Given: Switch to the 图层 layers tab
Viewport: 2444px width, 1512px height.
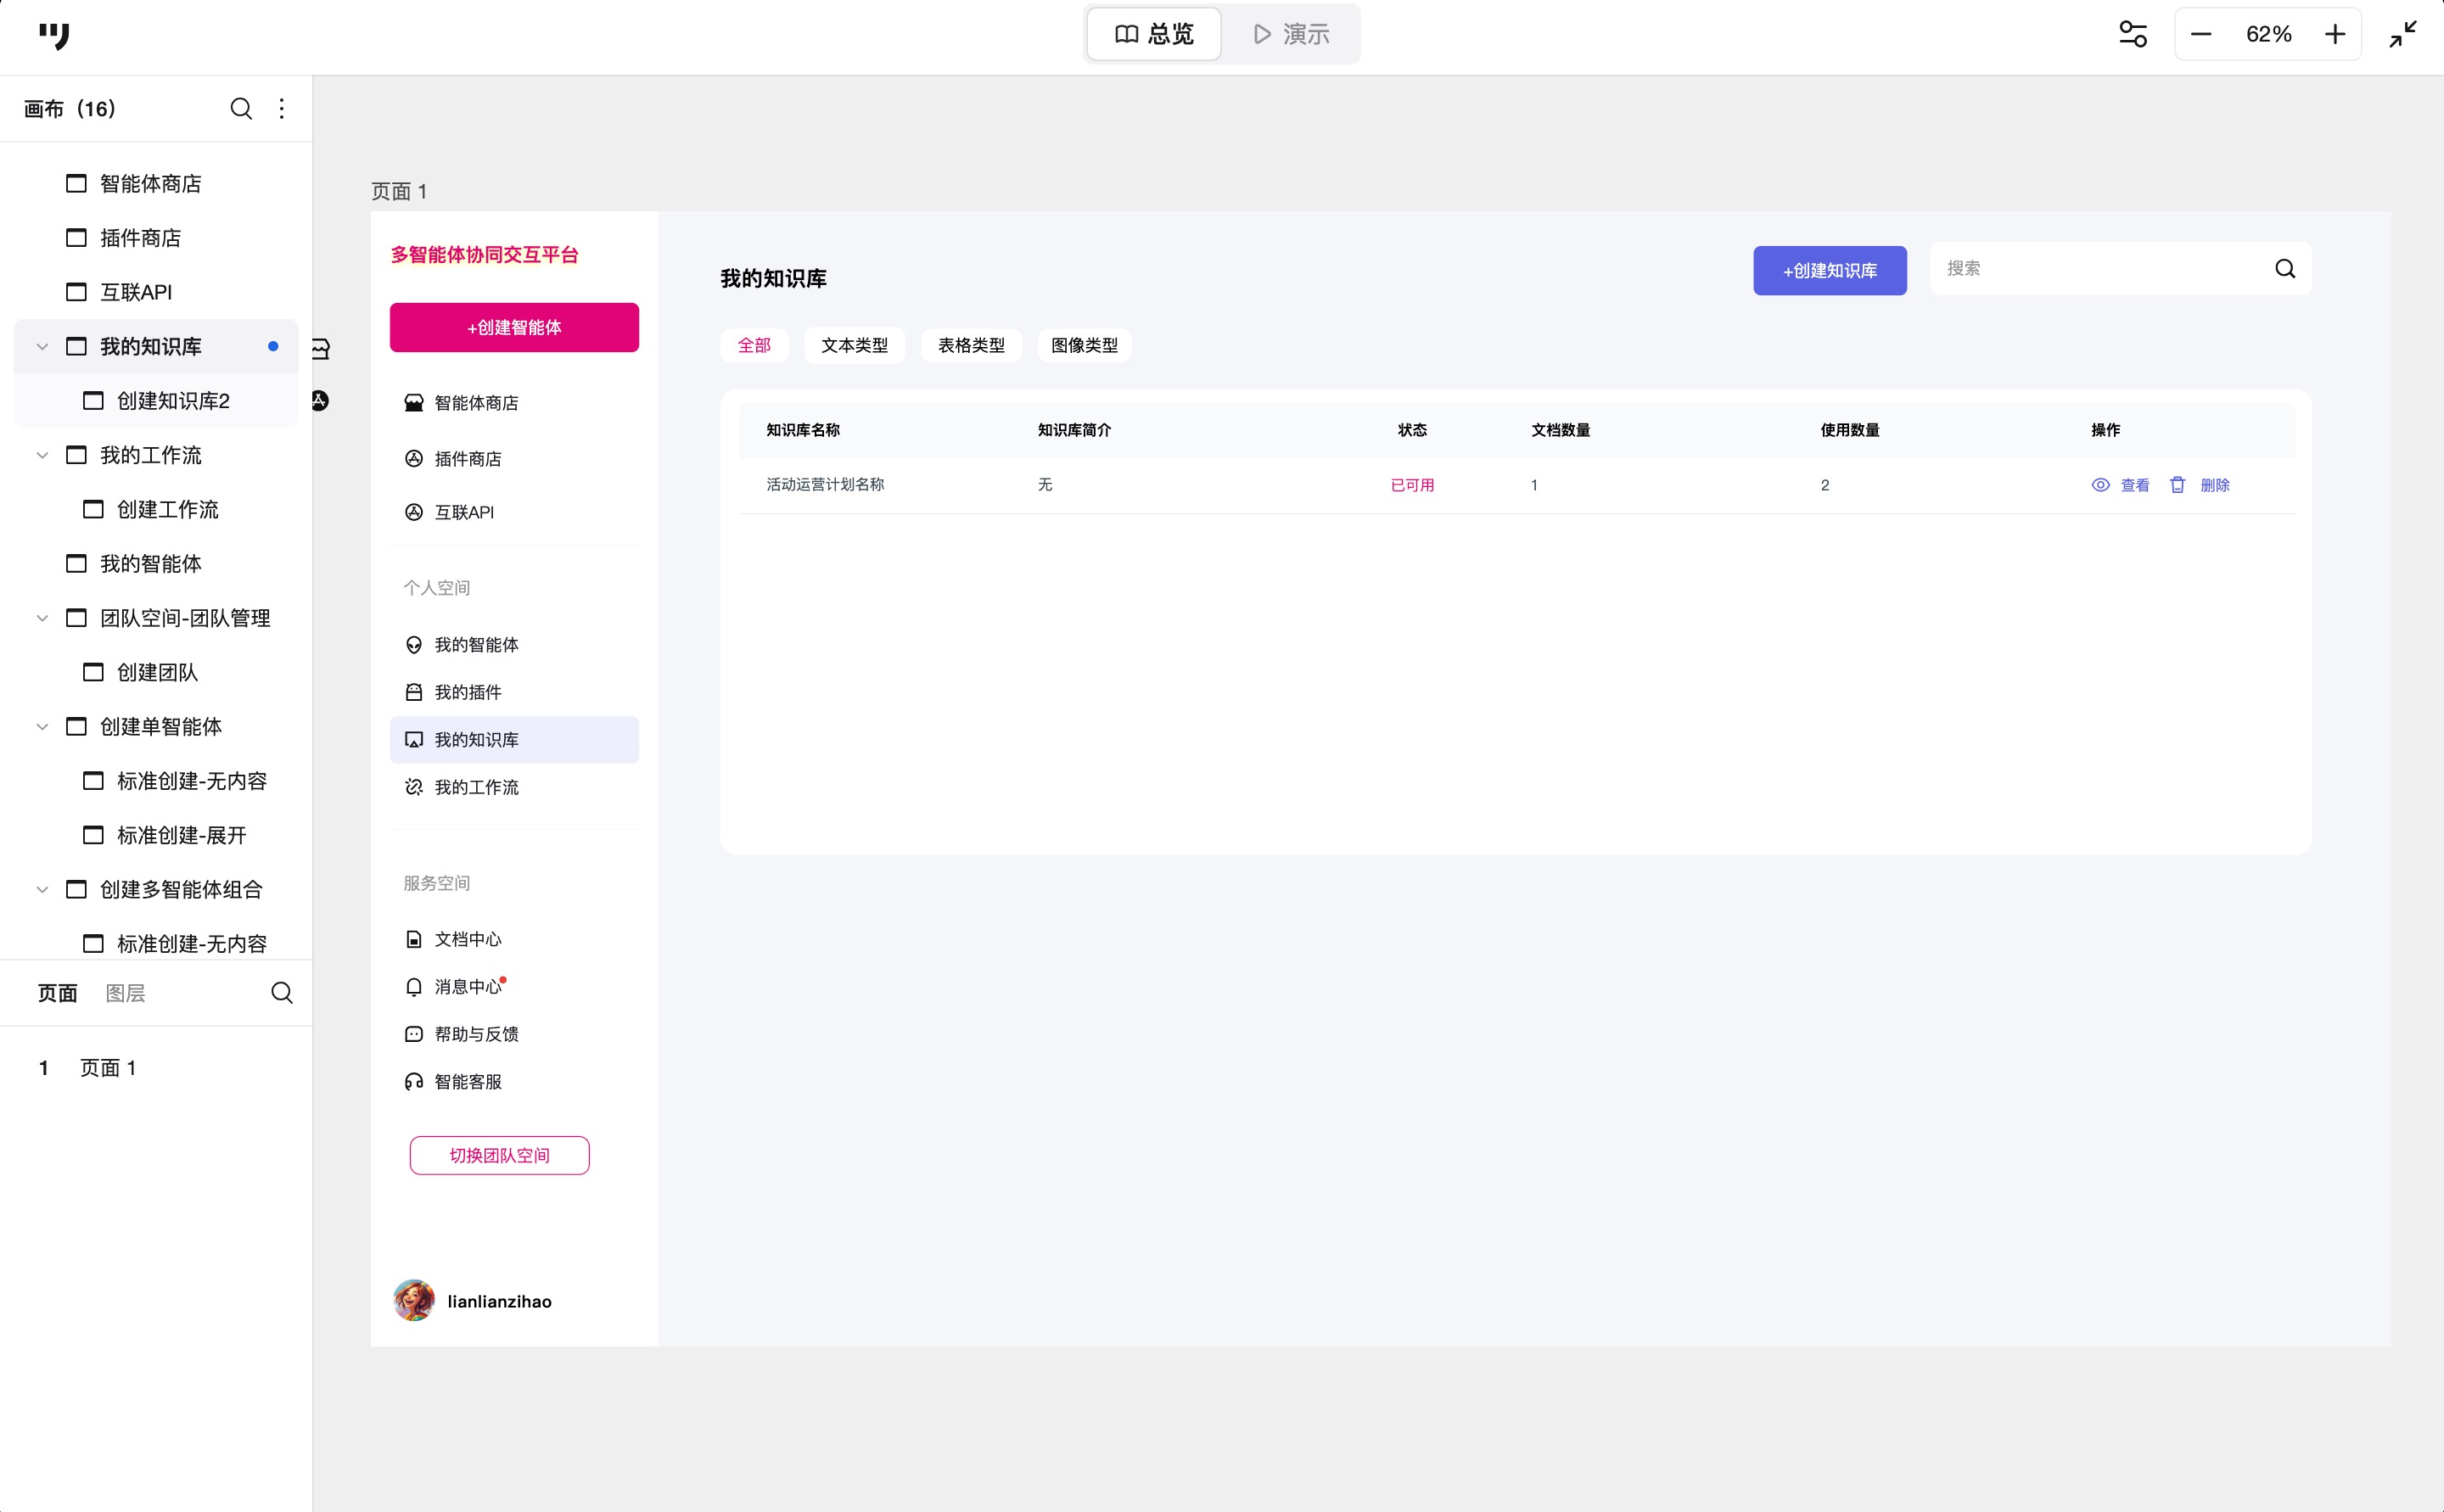Looking at the screenshot, I should [x=125, y=992].
